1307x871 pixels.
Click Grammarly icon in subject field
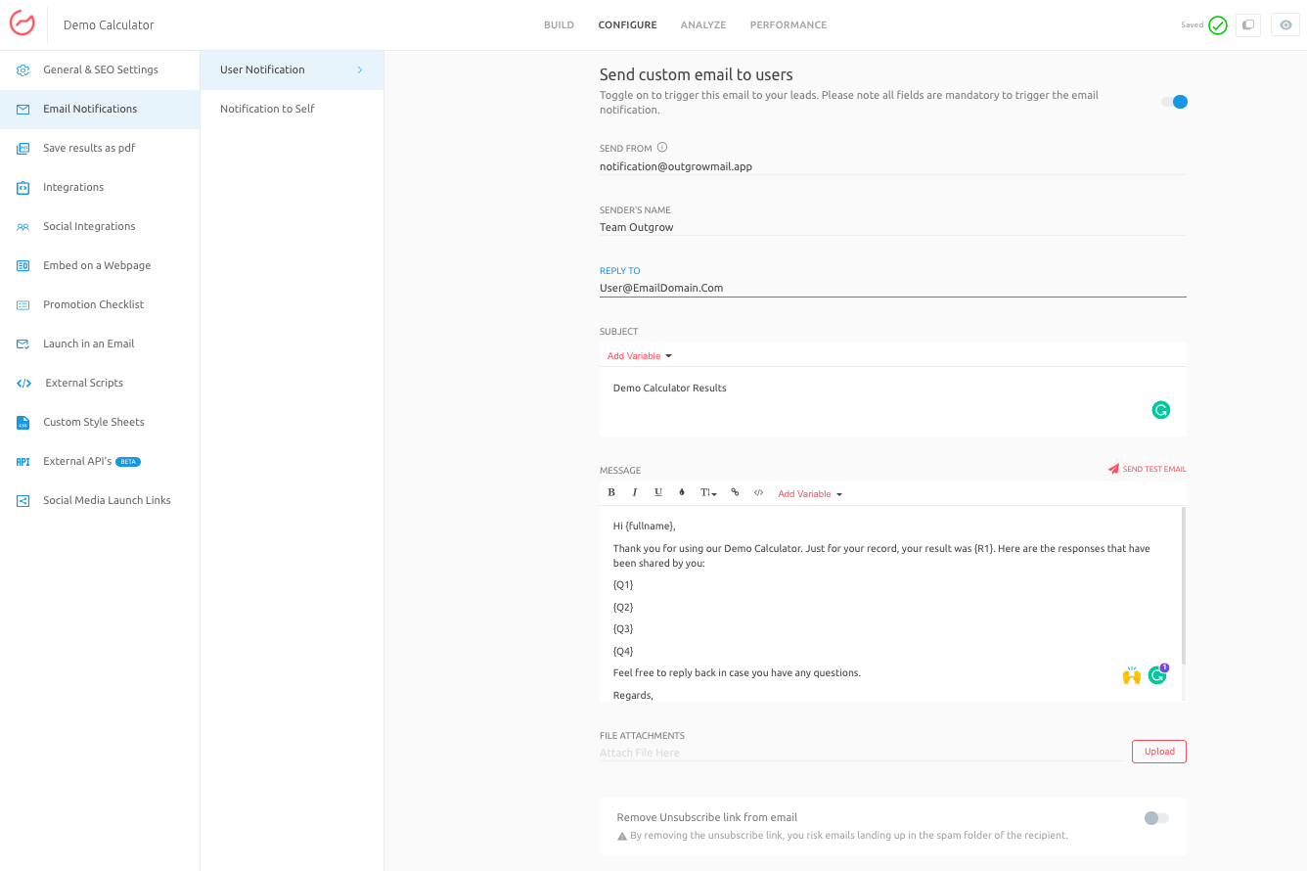[1160, 410]
